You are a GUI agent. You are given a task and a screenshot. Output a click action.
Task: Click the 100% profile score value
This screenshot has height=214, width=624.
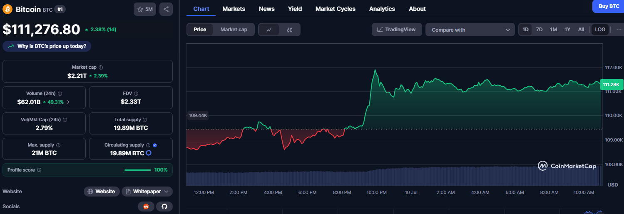[x=161, y=170]
